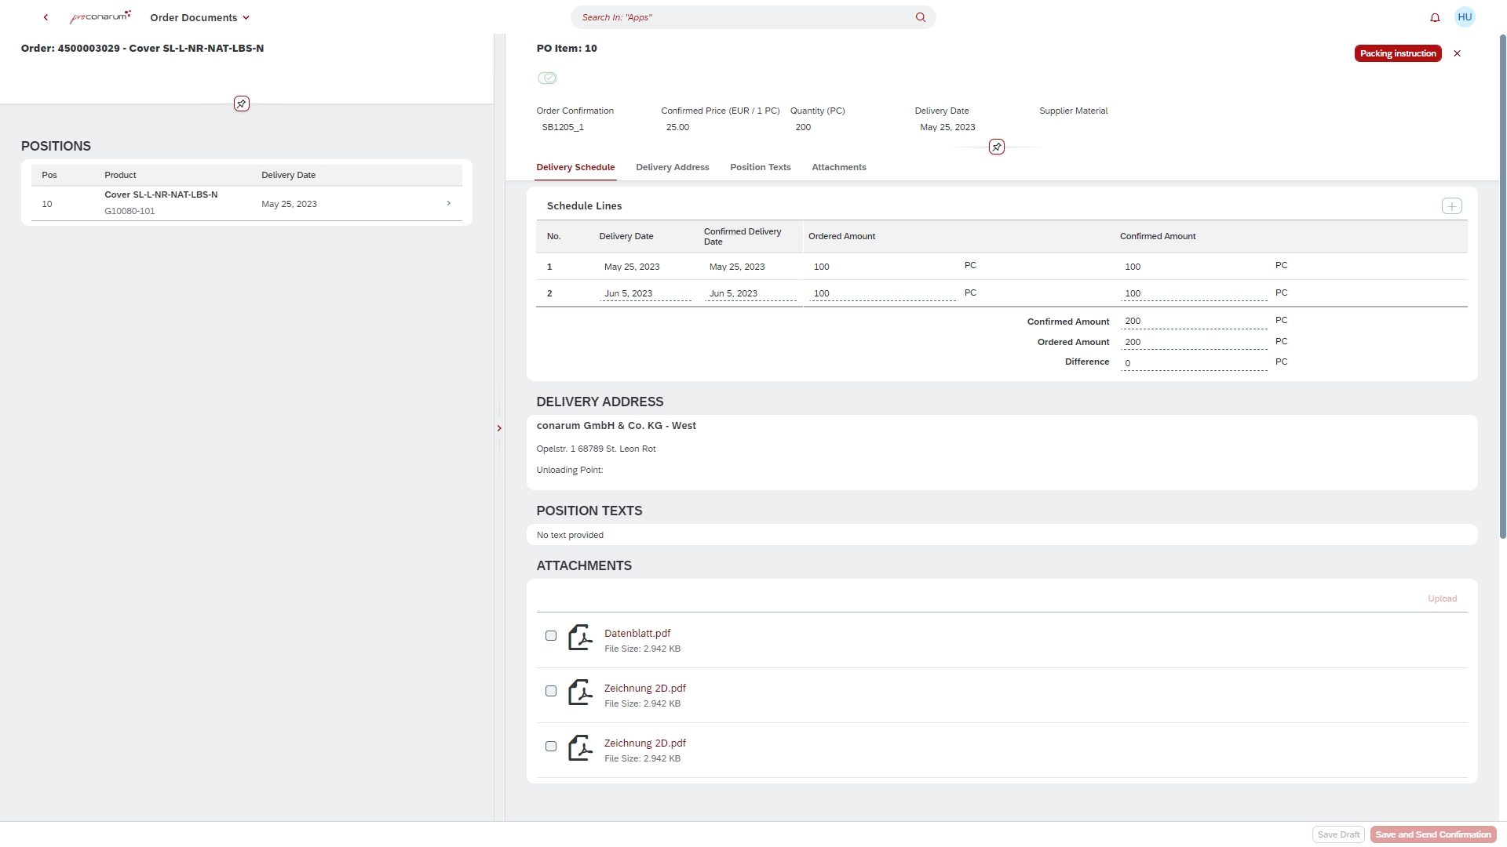This screenshot has width=1507, height=847.
Task: Switch to the Delivery Address tab
Action: coord(672,167)
